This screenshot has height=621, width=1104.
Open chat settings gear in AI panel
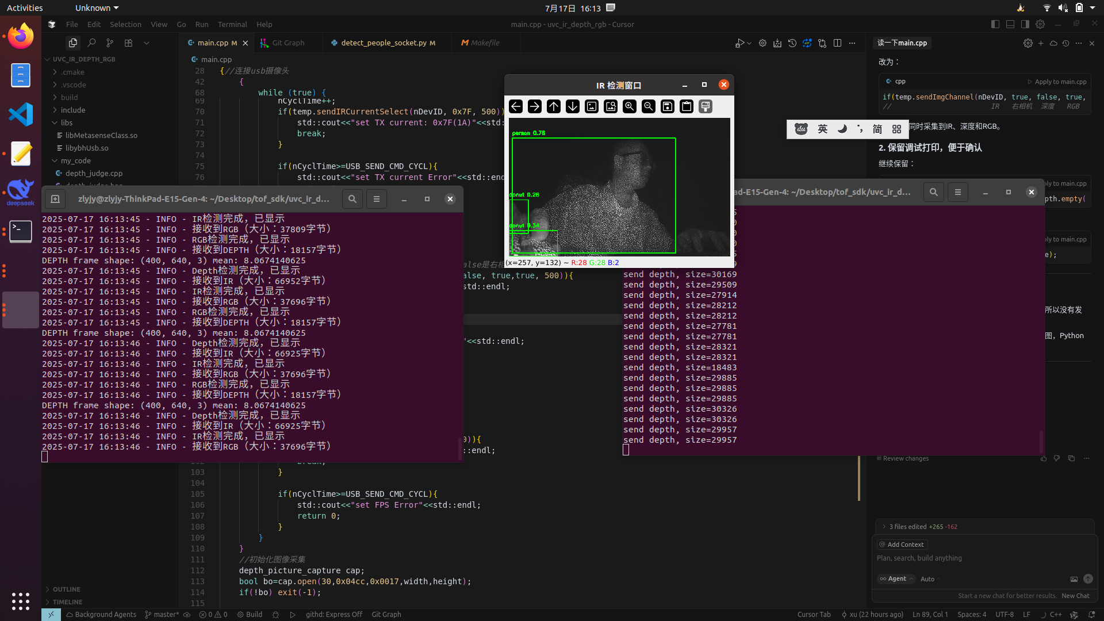pyautogui.click(x=1028, y=43)
